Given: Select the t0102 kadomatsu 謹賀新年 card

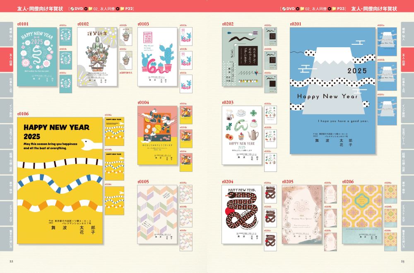Looking at the screenshot, I should 97,57.
